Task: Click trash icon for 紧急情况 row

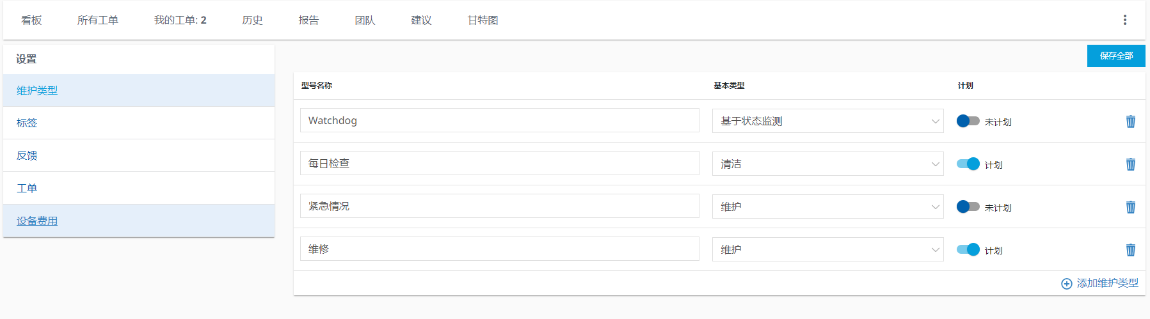Action: [x=1130, y=207]
